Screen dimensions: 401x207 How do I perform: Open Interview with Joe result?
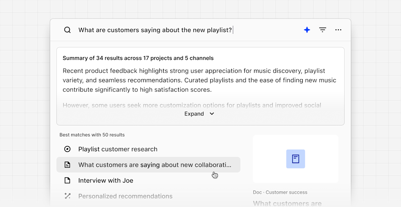coord(148,180)
